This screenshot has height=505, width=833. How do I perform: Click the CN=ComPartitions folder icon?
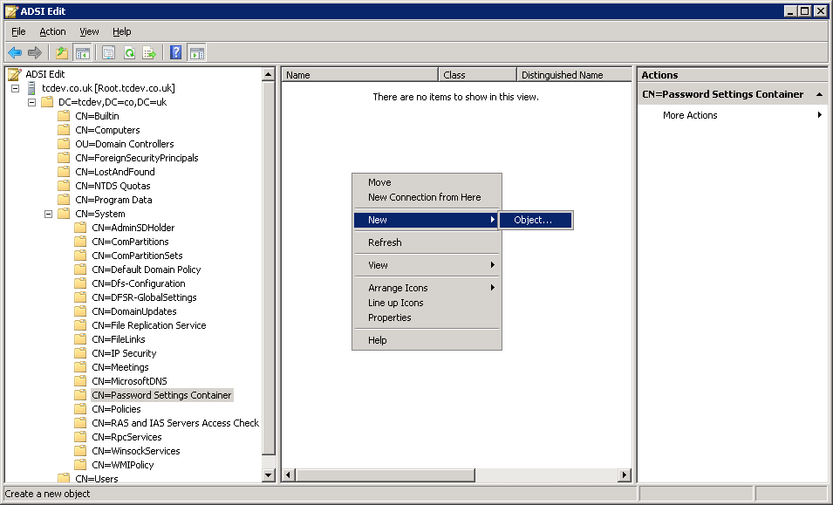click(x=80, y=242)
